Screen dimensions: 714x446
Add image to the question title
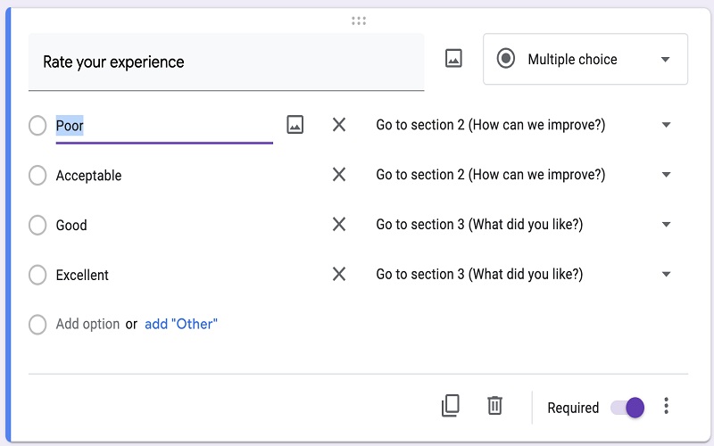[x=453, y=59]
